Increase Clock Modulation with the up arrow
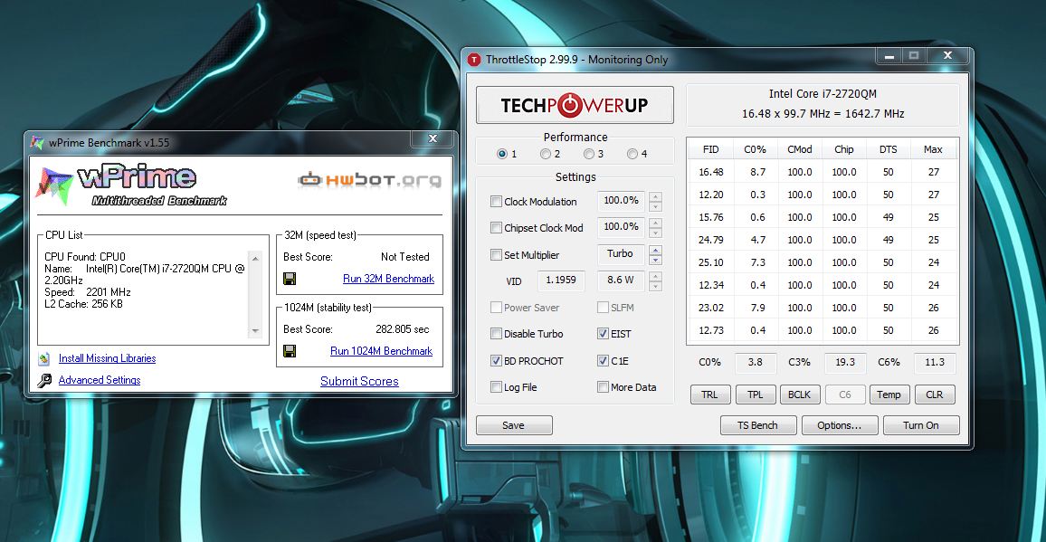 coord(656,196)
